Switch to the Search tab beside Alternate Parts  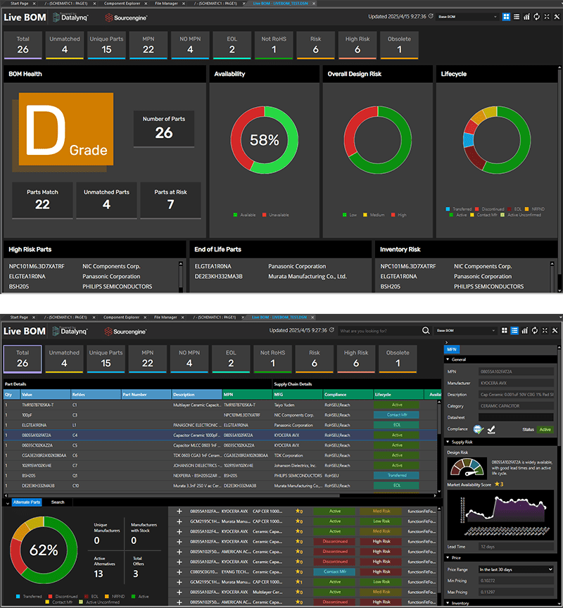[x=58, y=502]
